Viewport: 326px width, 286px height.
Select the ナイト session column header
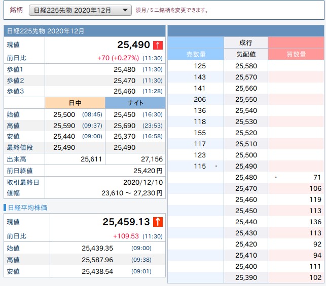(135, 103)
